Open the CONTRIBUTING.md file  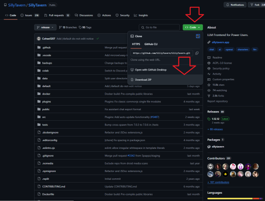pyautogui.click(x=53, y=187)
